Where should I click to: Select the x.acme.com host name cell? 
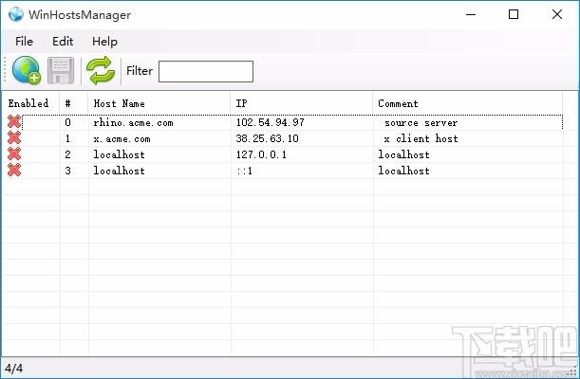point(122,138)
